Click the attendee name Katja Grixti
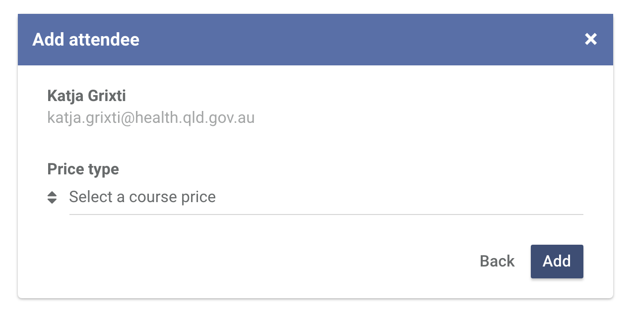 86,95
